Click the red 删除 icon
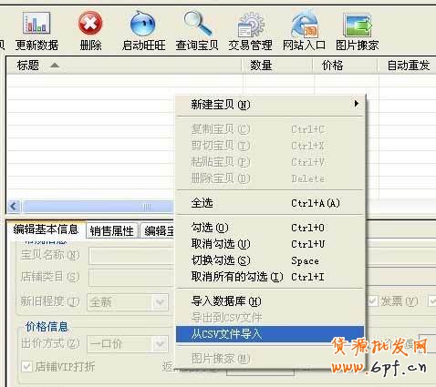The image size is (436, 387). point(90,23)
